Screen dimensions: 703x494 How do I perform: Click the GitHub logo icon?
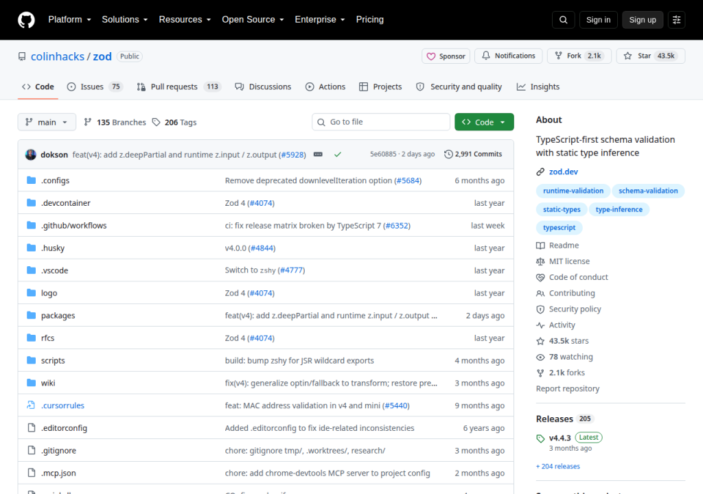(26, 20)
